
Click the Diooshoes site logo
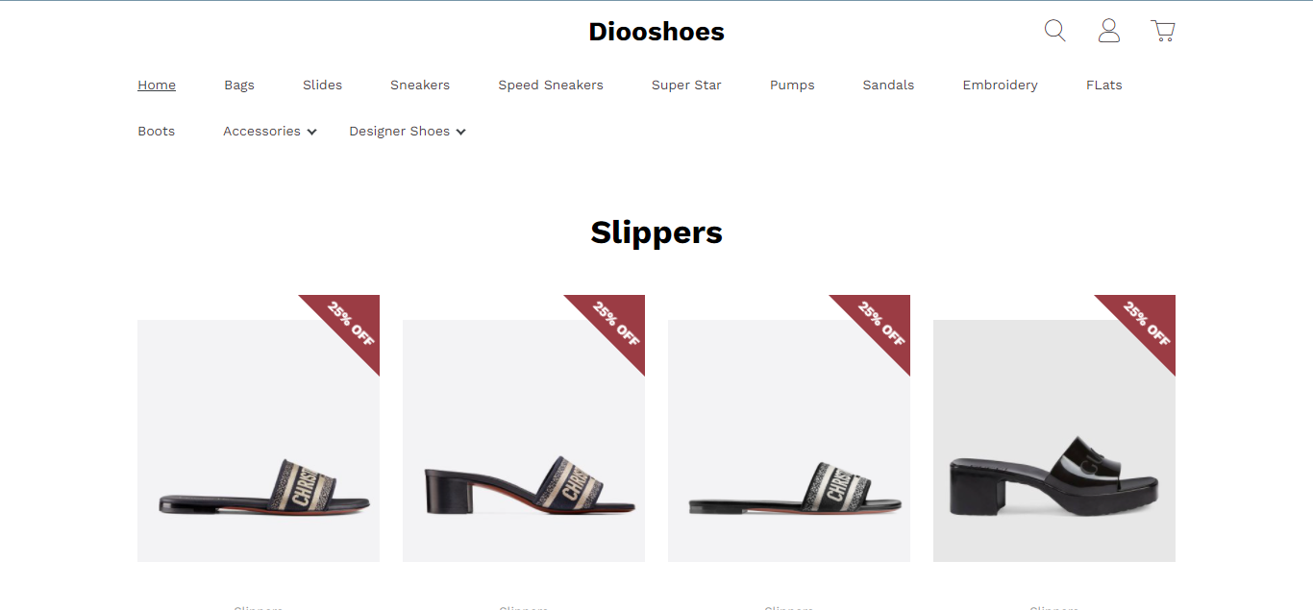(x=656, y=32)
